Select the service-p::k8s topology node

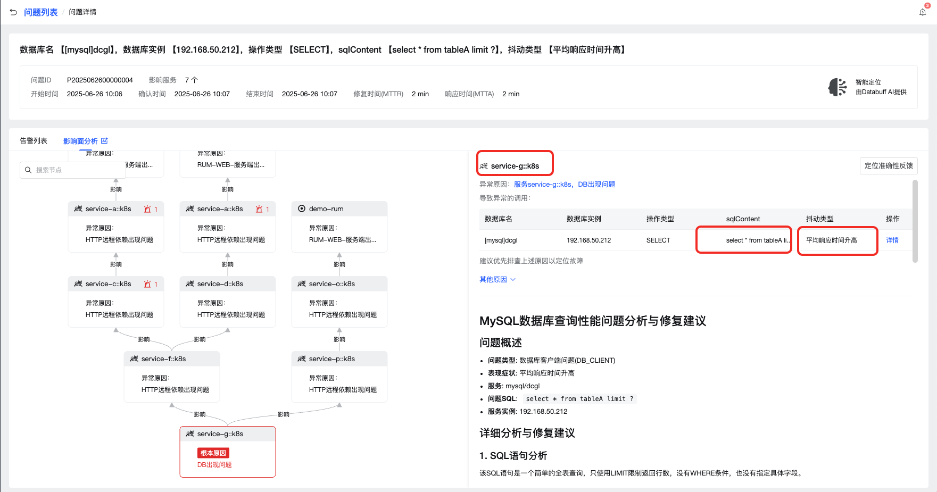[339, 377]
